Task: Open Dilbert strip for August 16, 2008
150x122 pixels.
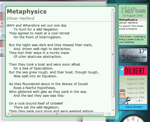Action: coord(136,88)
